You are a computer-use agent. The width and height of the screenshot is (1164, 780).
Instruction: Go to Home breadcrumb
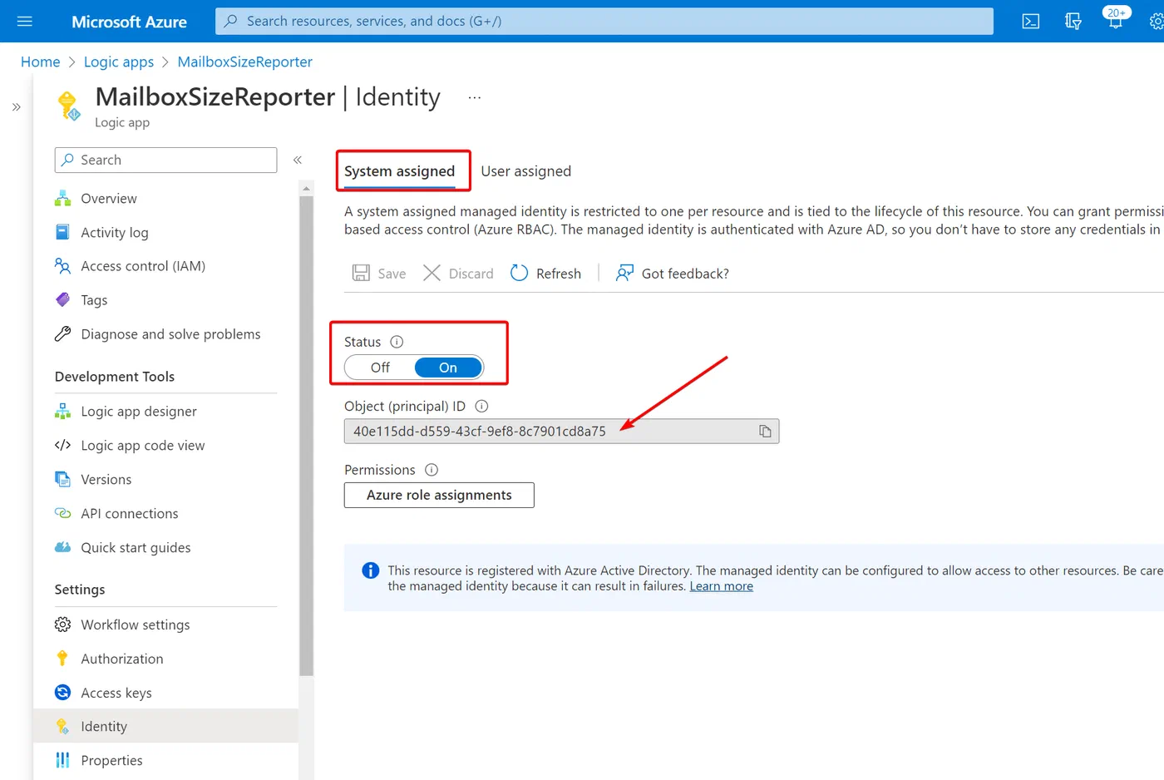point(41,62)
